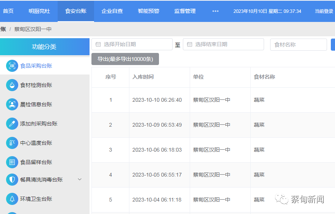
Task: Open 监督管理 tab
Action: click(185, 11)
